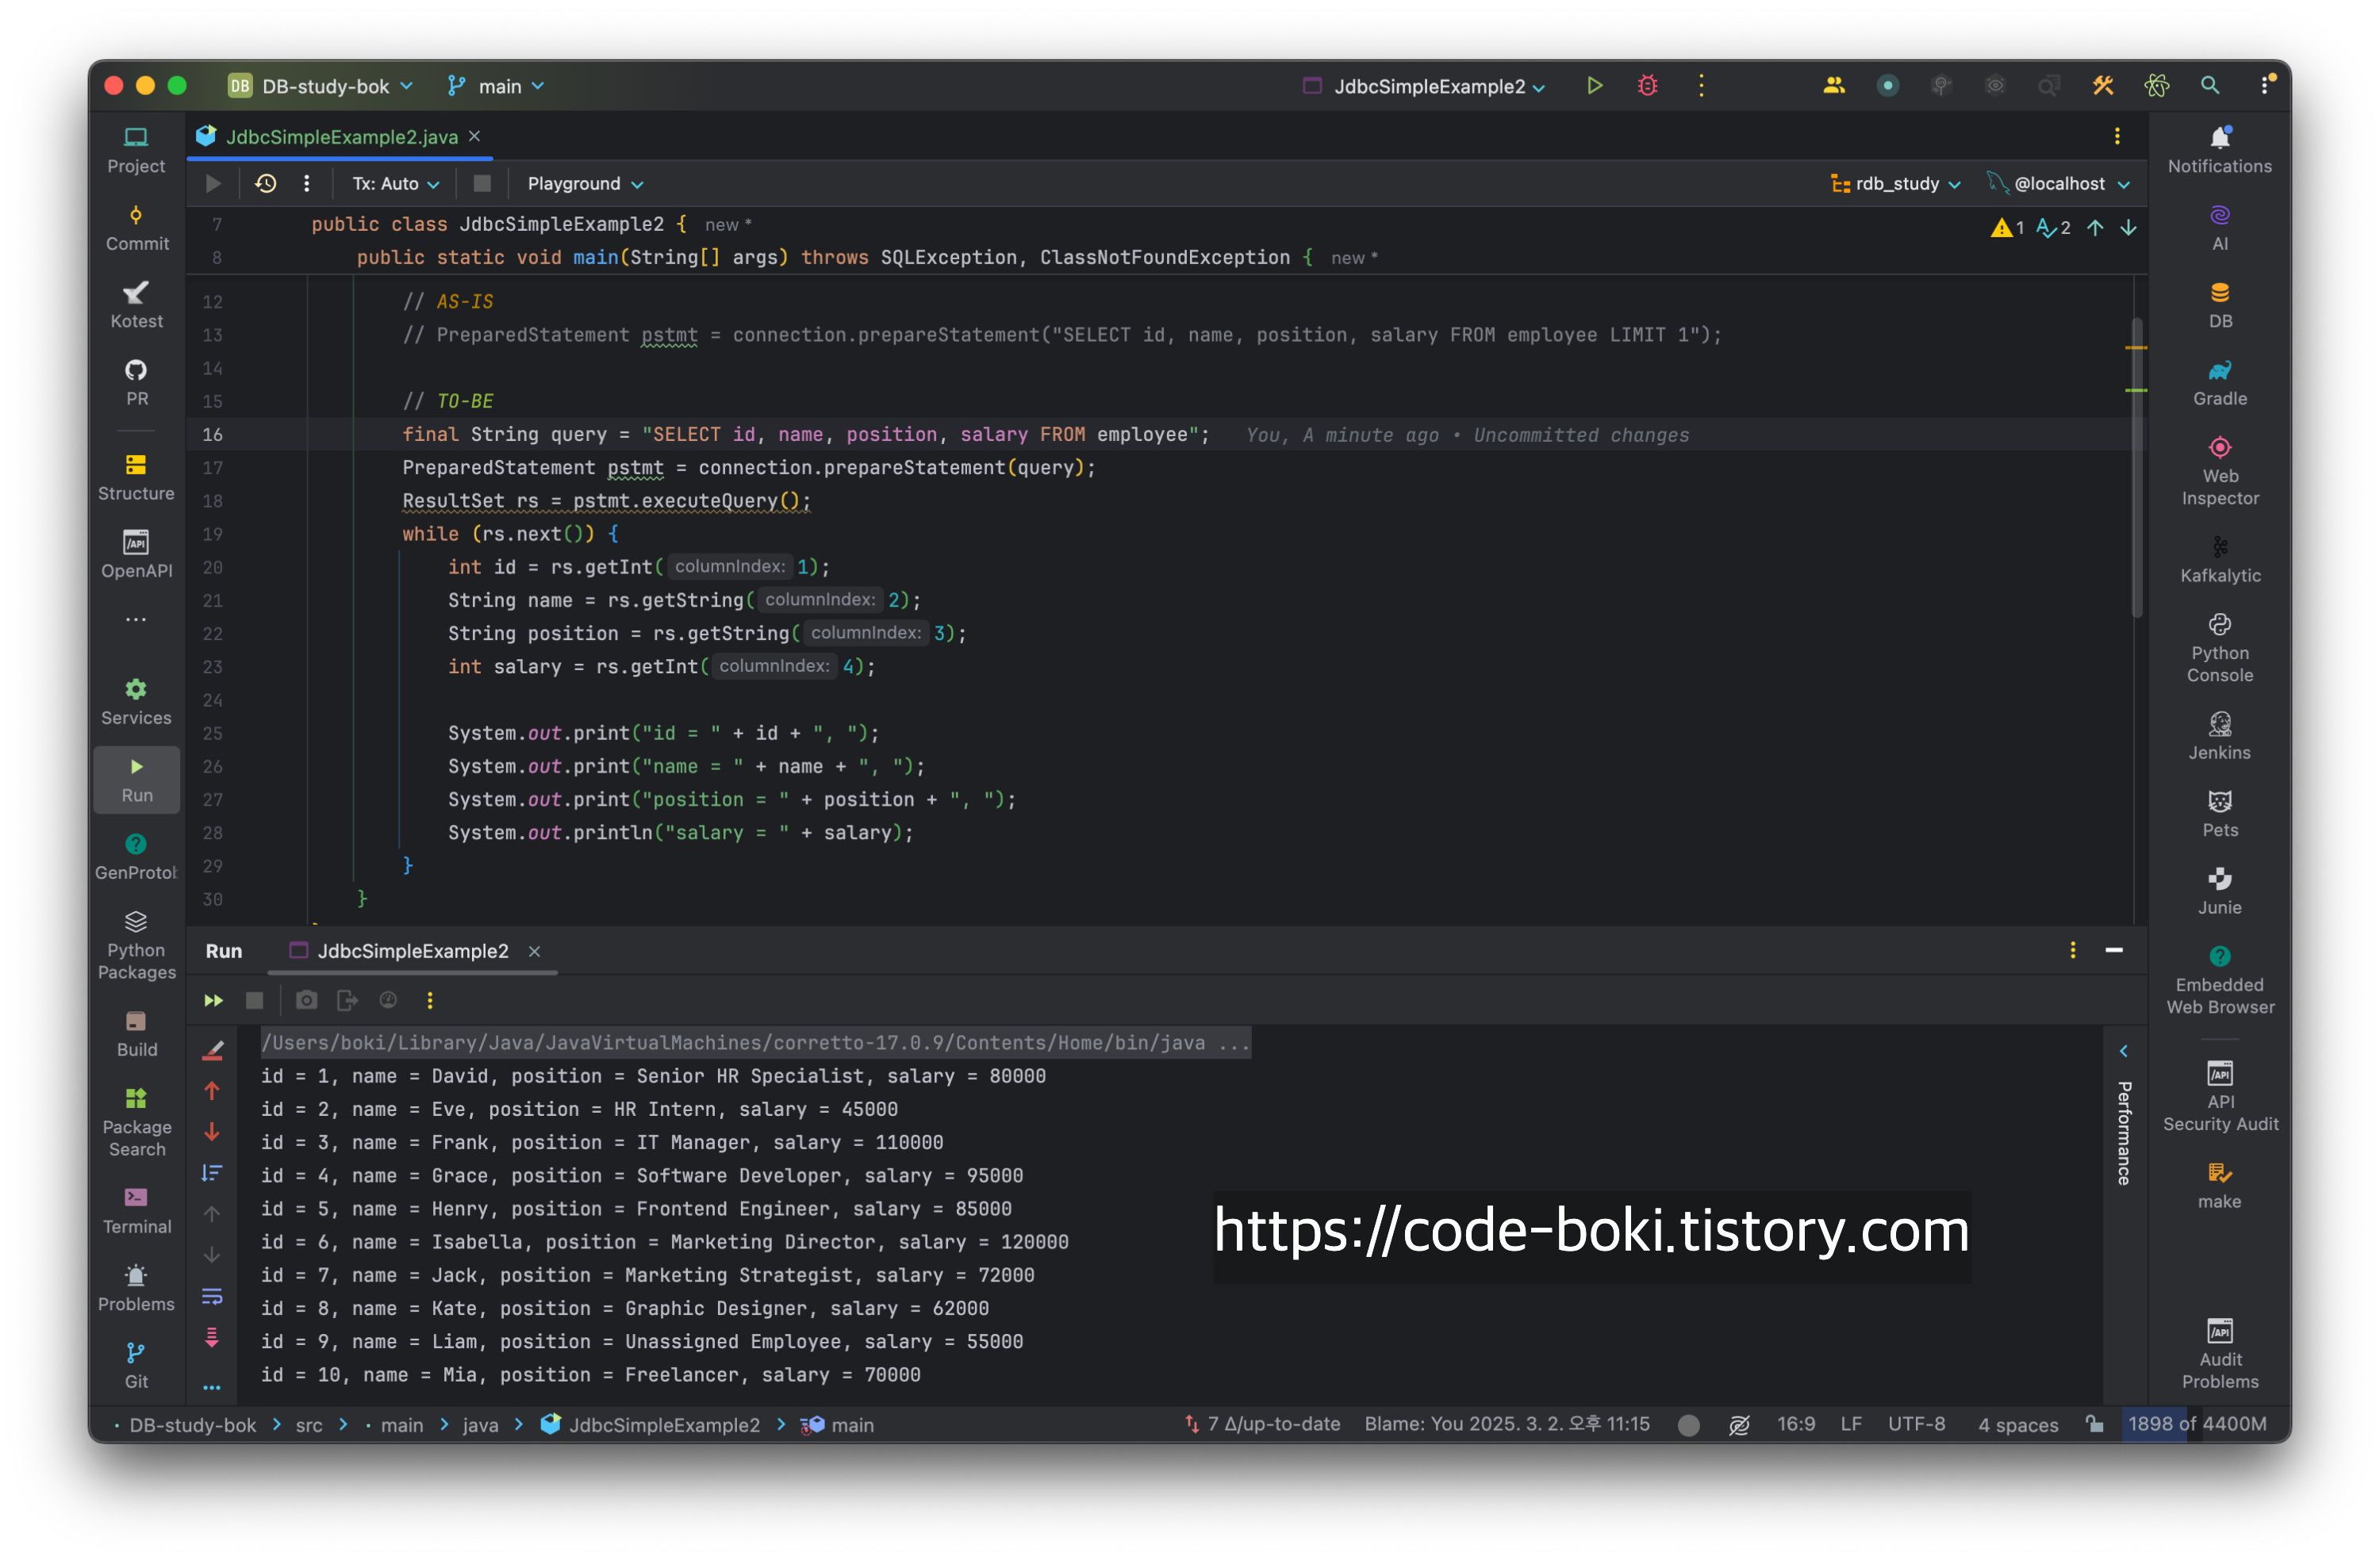Click the Search Everywhere magnifier icon
This screenshot has width=2380, height=1560.
pos(2210,86)
